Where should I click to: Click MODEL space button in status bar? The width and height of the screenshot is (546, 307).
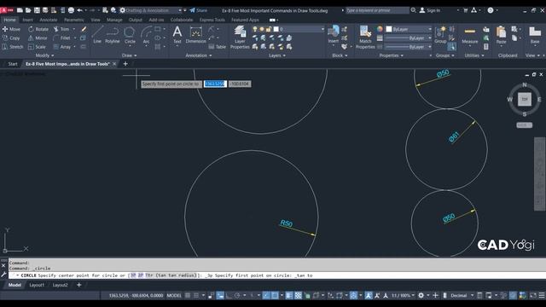coord(174,296)
